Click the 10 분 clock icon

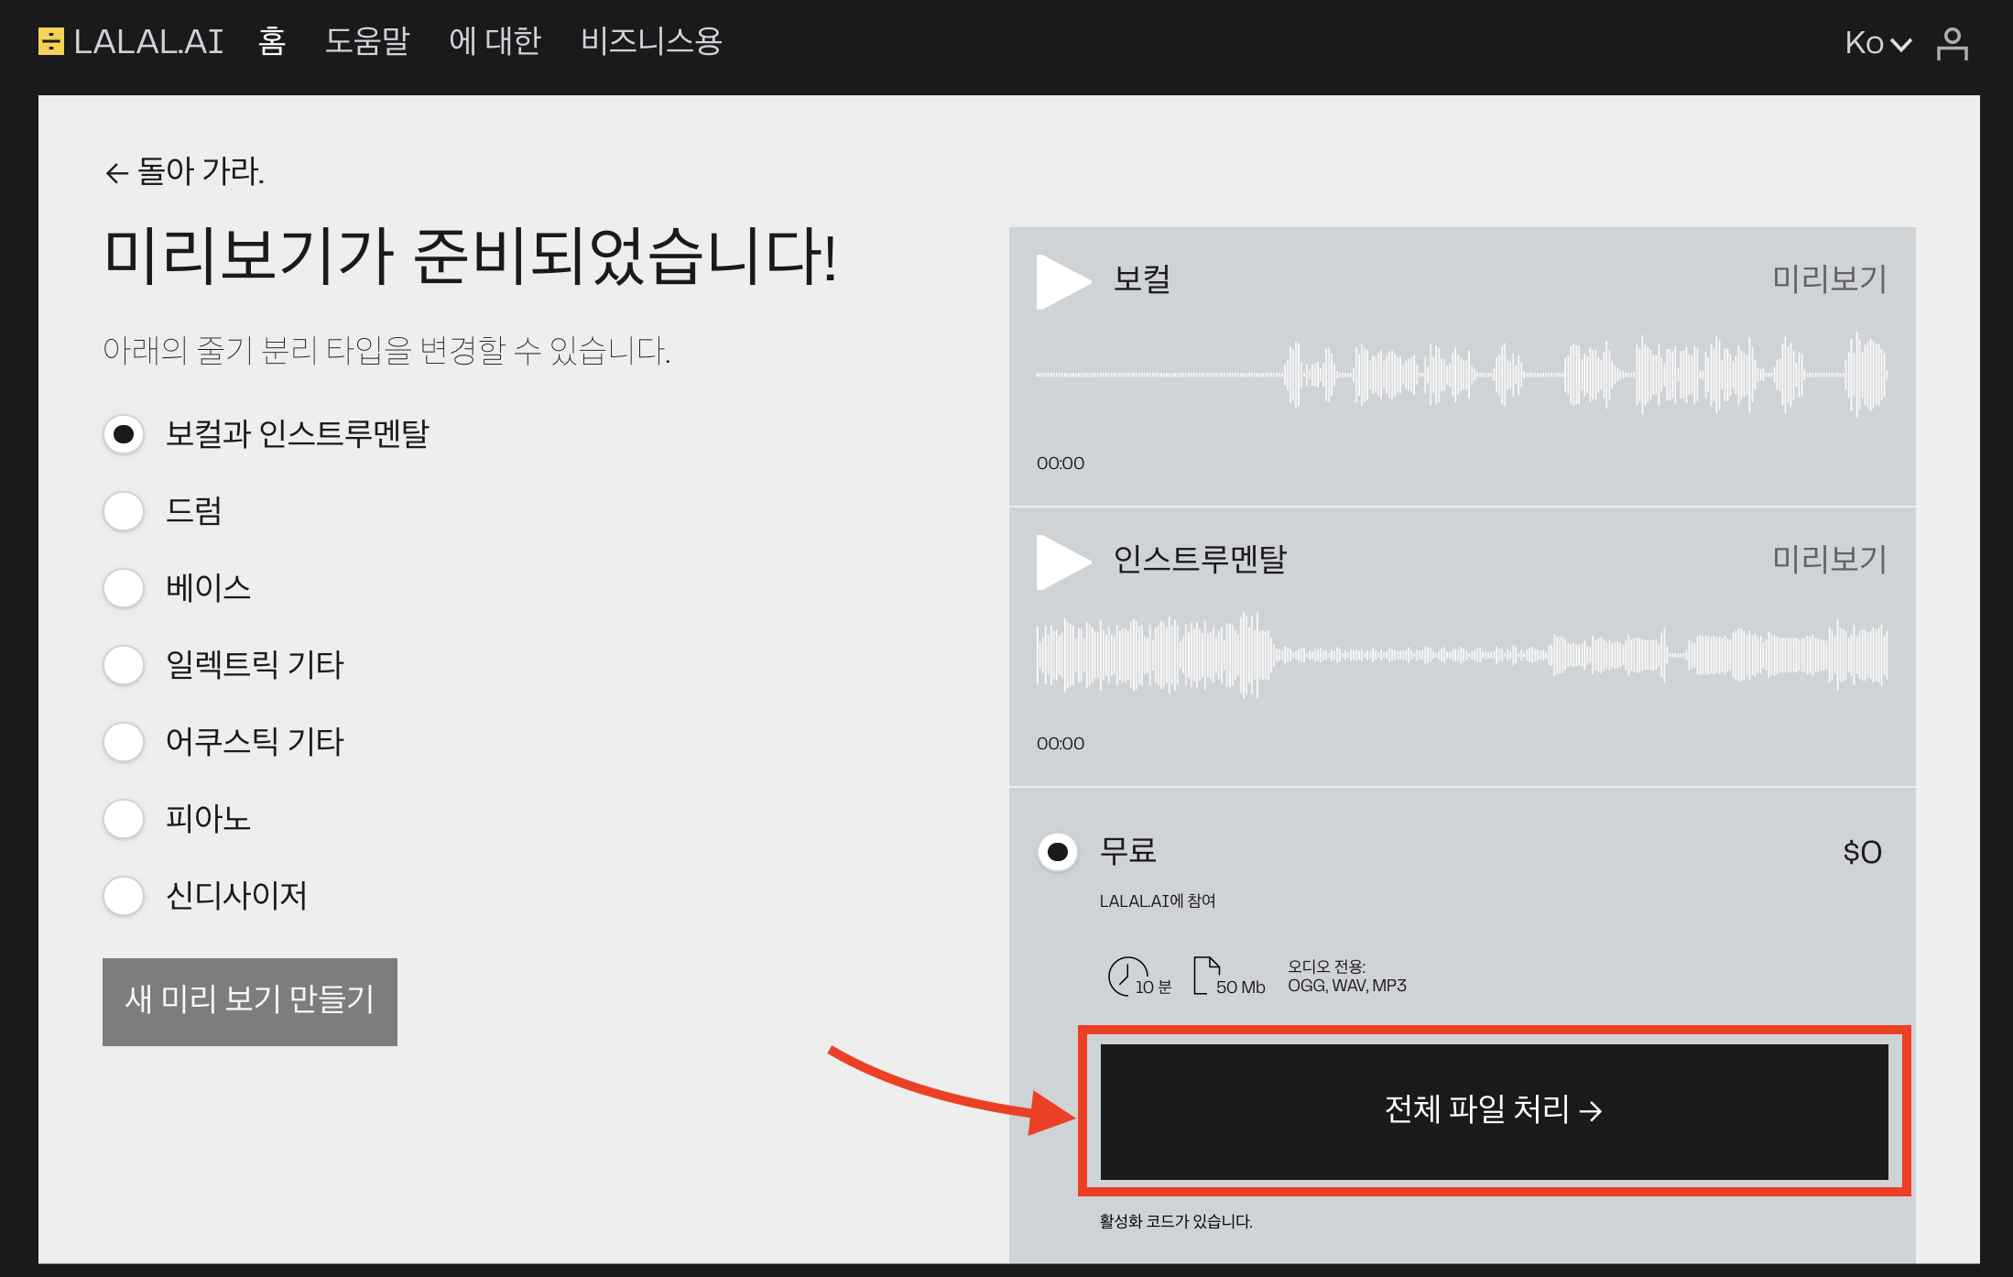point(1126,976)
